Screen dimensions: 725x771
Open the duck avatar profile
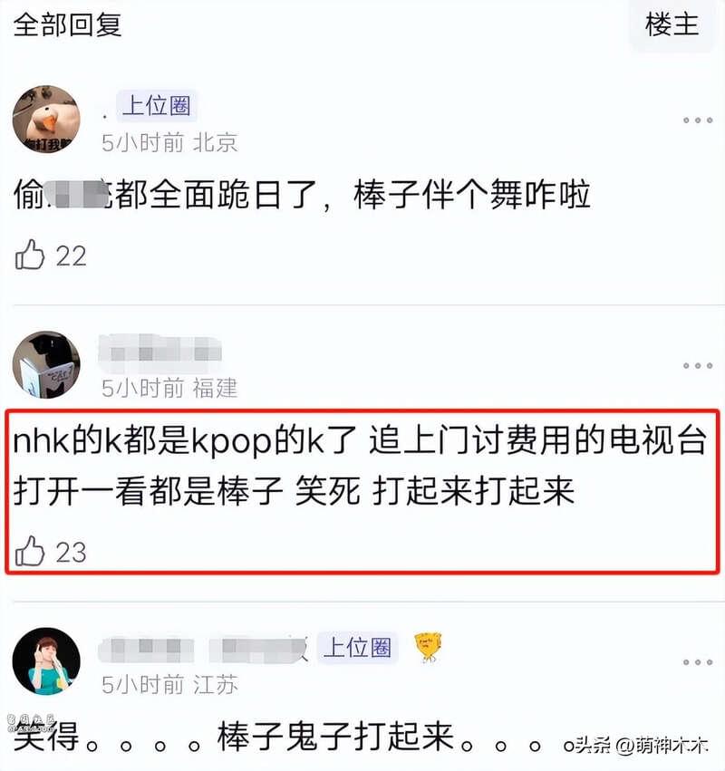46,119
